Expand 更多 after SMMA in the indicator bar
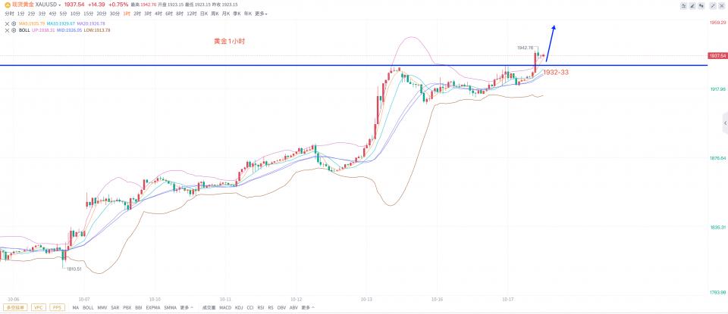Image resolution: width=728 pixels, height=314 pixels. pyautogui.click(x=186, y=308)
